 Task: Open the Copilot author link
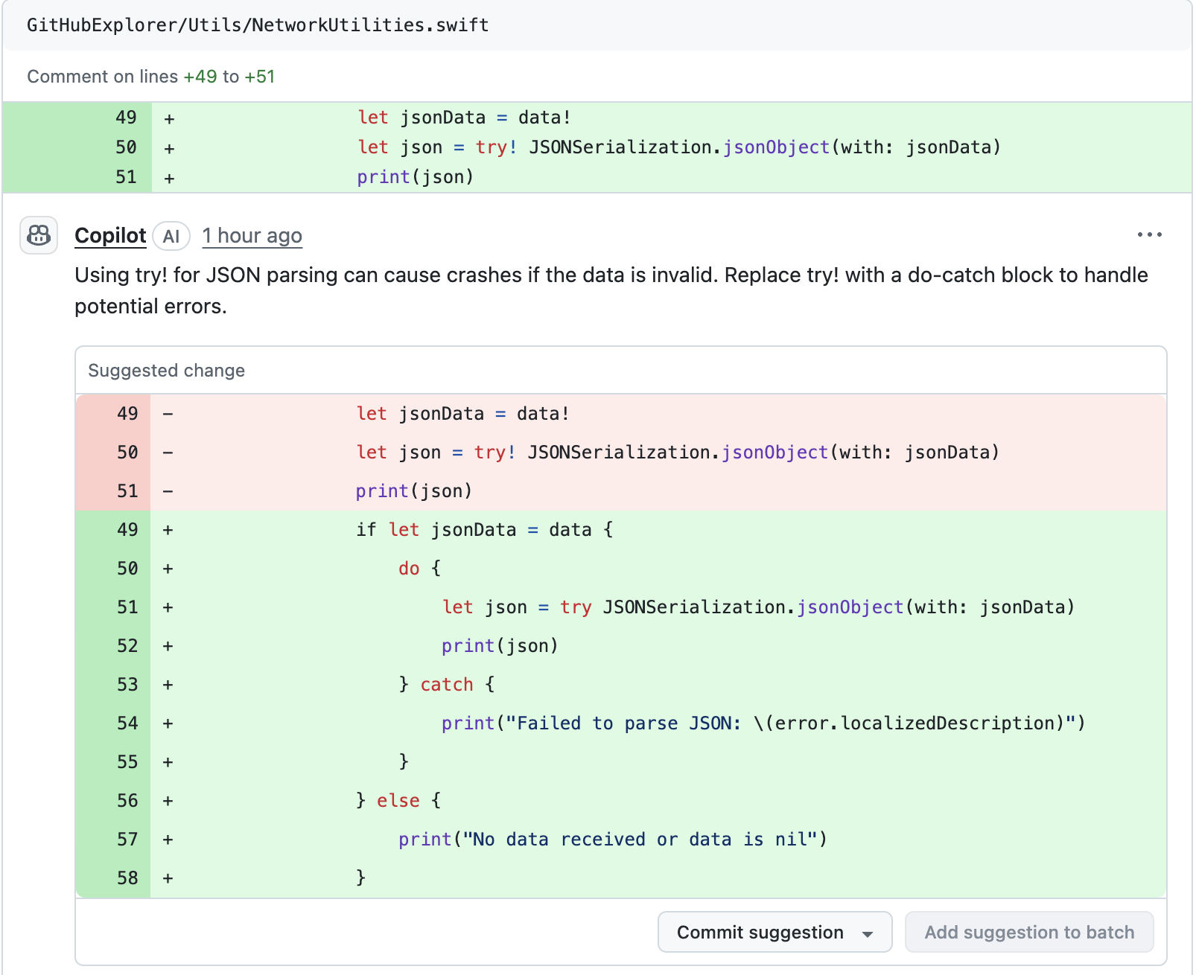coord(110,236)
